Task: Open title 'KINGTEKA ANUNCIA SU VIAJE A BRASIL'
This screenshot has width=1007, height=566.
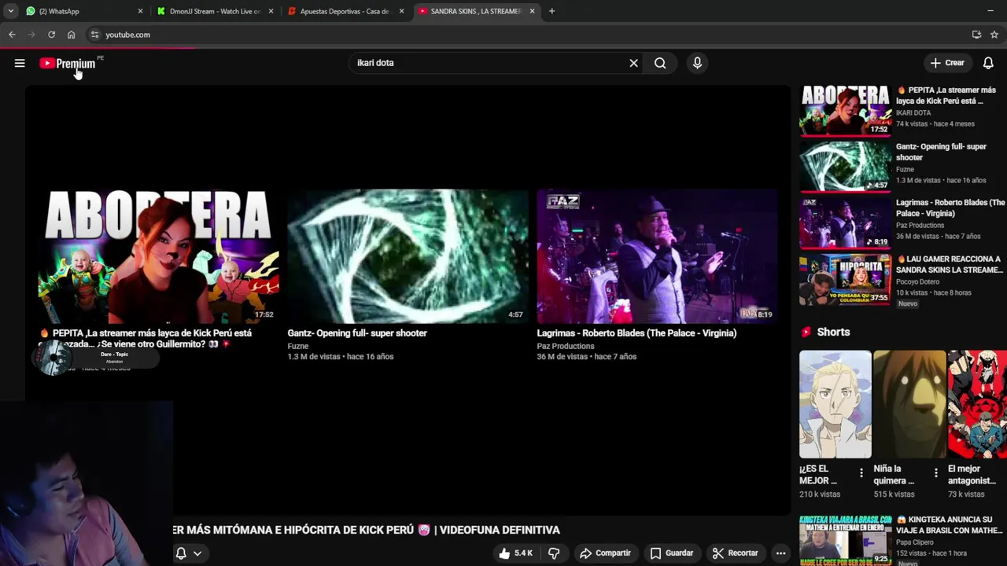Action: coord(949,525)
